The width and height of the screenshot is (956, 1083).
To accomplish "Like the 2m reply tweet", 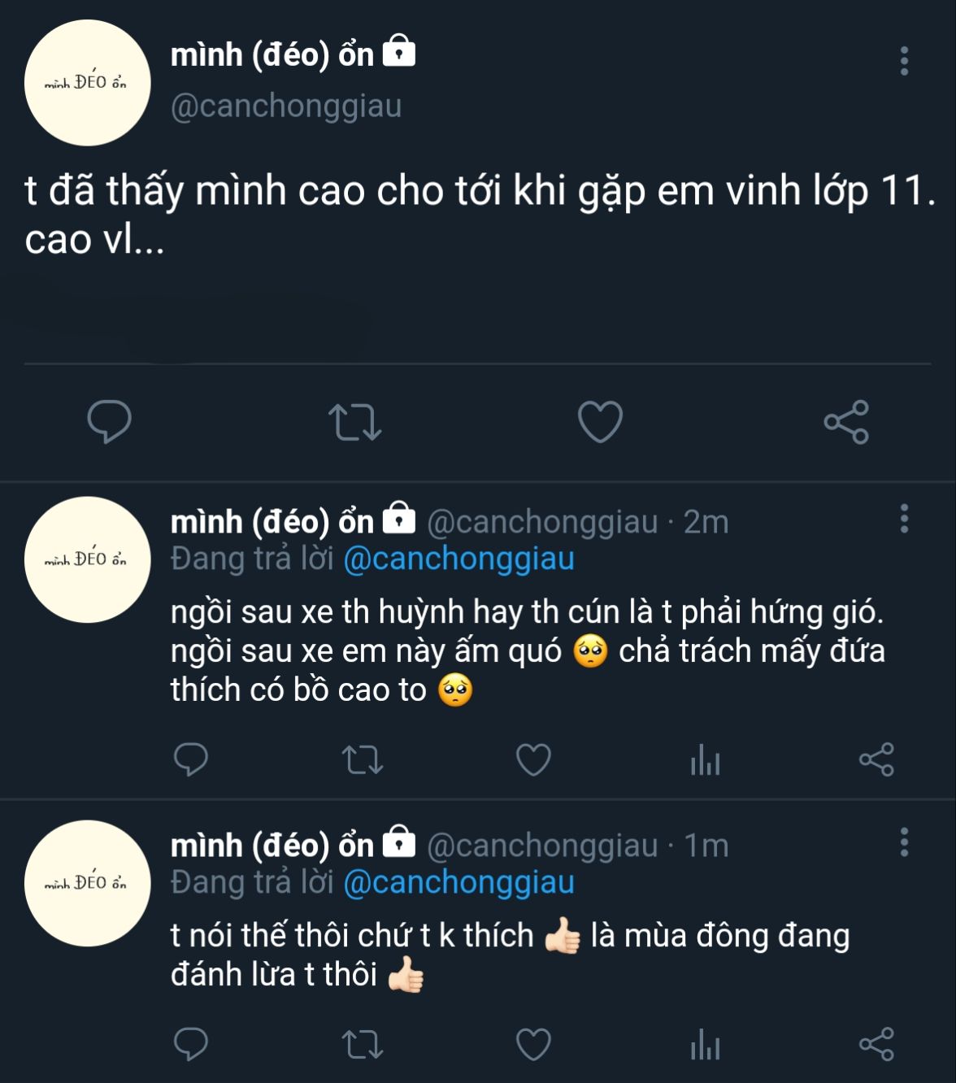I will pyautogui.click(x=534, y=760).
